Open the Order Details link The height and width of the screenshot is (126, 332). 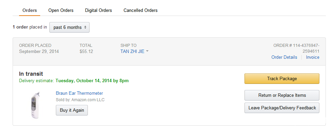284,57
